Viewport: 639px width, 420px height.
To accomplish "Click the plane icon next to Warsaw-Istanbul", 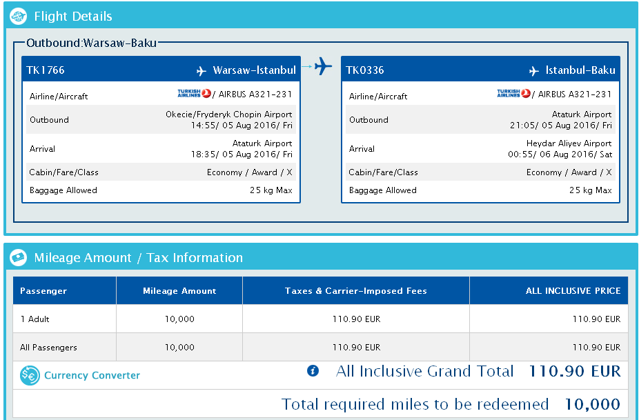I will [x=201, y=71].
